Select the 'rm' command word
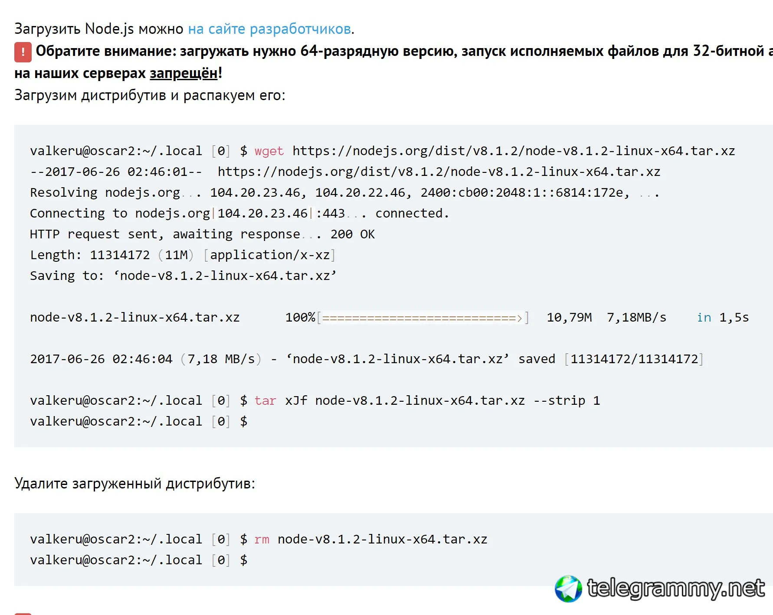Viewport: 773px width, 615px height. pyautogui.click(x=262, y=539)
